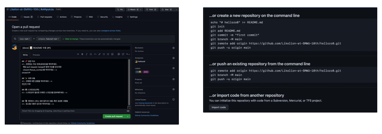The image size is (382, 134).
Task: Open the Reviewers gear settings
Action: [173, 48]
